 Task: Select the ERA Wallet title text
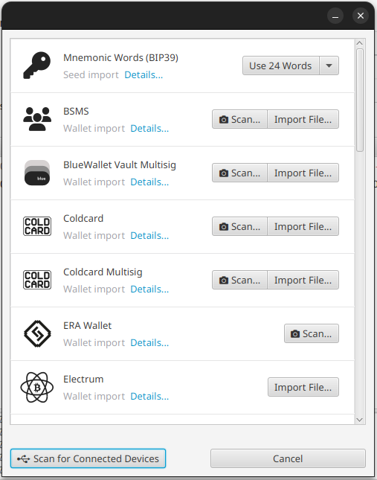(88, 325)
